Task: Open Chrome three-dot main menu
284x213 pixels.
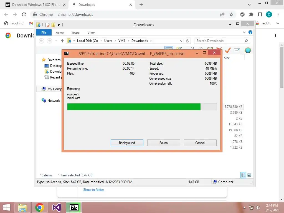Action: click(278, 14)
